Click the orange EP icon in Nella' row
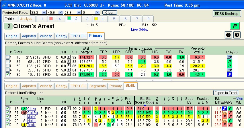 [224, 121]
